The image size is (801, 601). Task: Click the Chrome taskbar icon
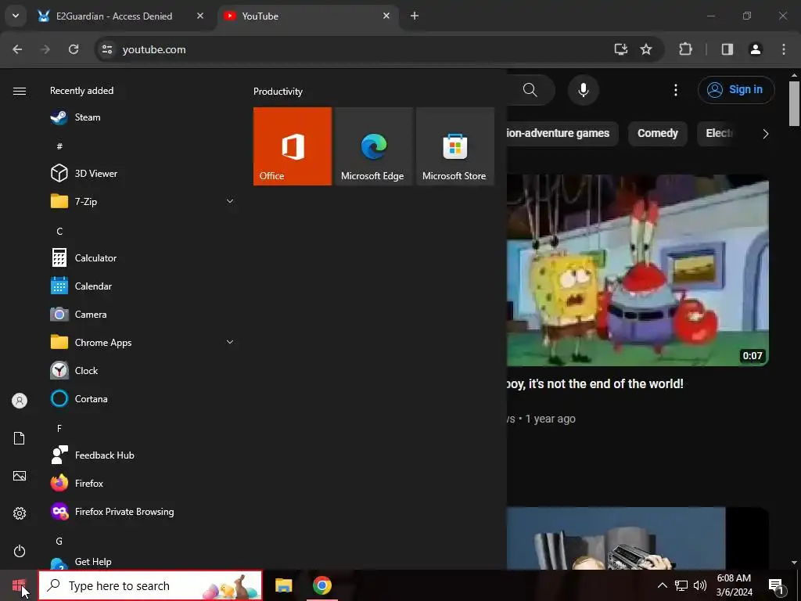(322, 585)
